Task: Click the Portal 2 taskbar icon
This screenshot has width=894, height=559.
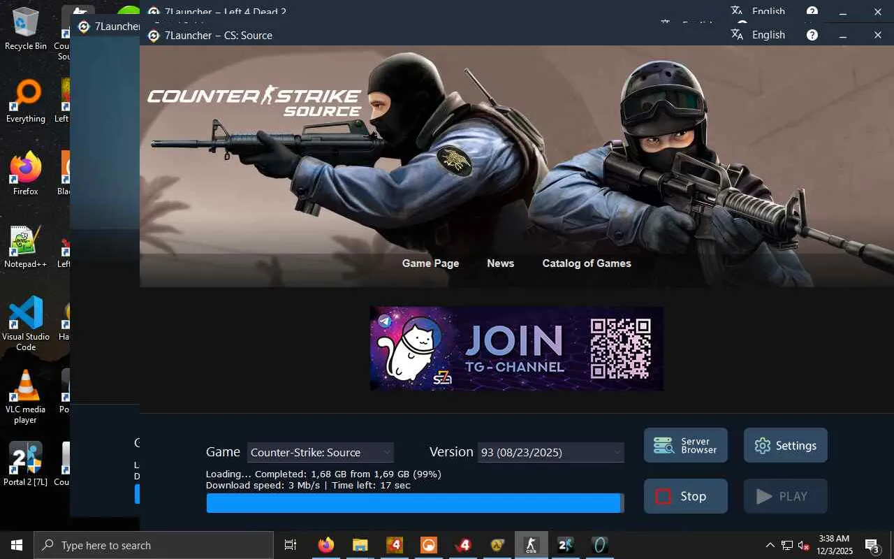Action: 566,545
